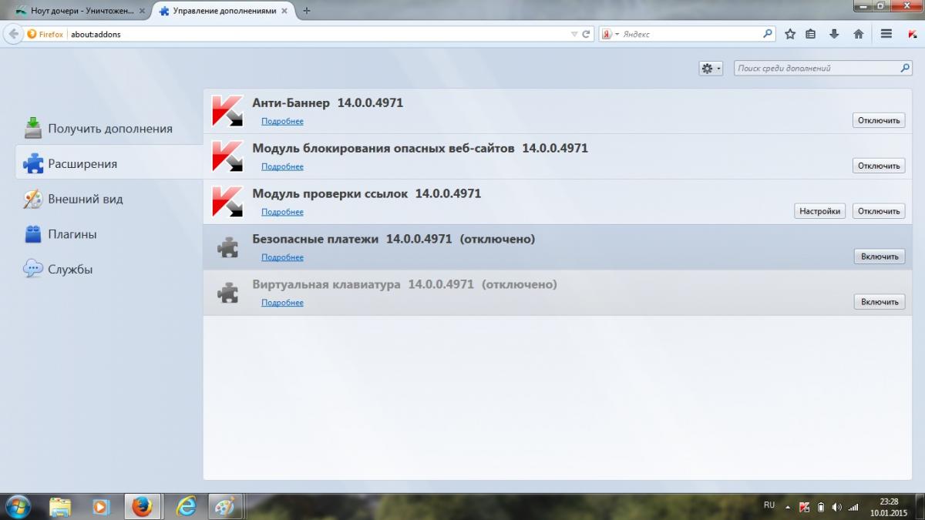Click the network signal tray icon
The width and height of the screenshot is (925, 520).
point(853,507)
